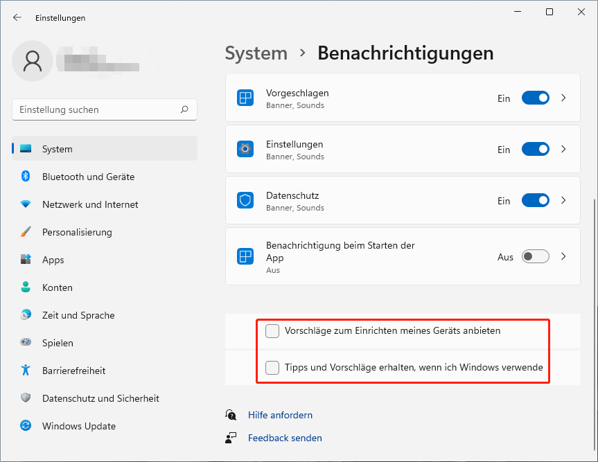The image size is (598, 462).
Task: Open the Hilfe anfordern link
Action: point(280,415)
